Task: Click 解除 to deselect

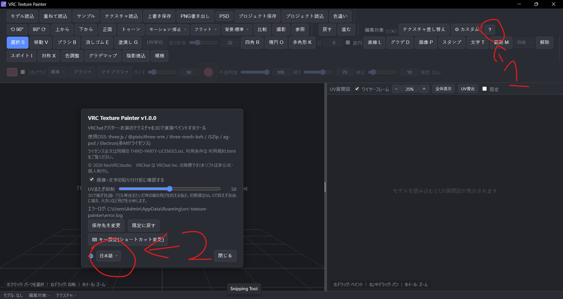Action: click(x=545, y=43)
